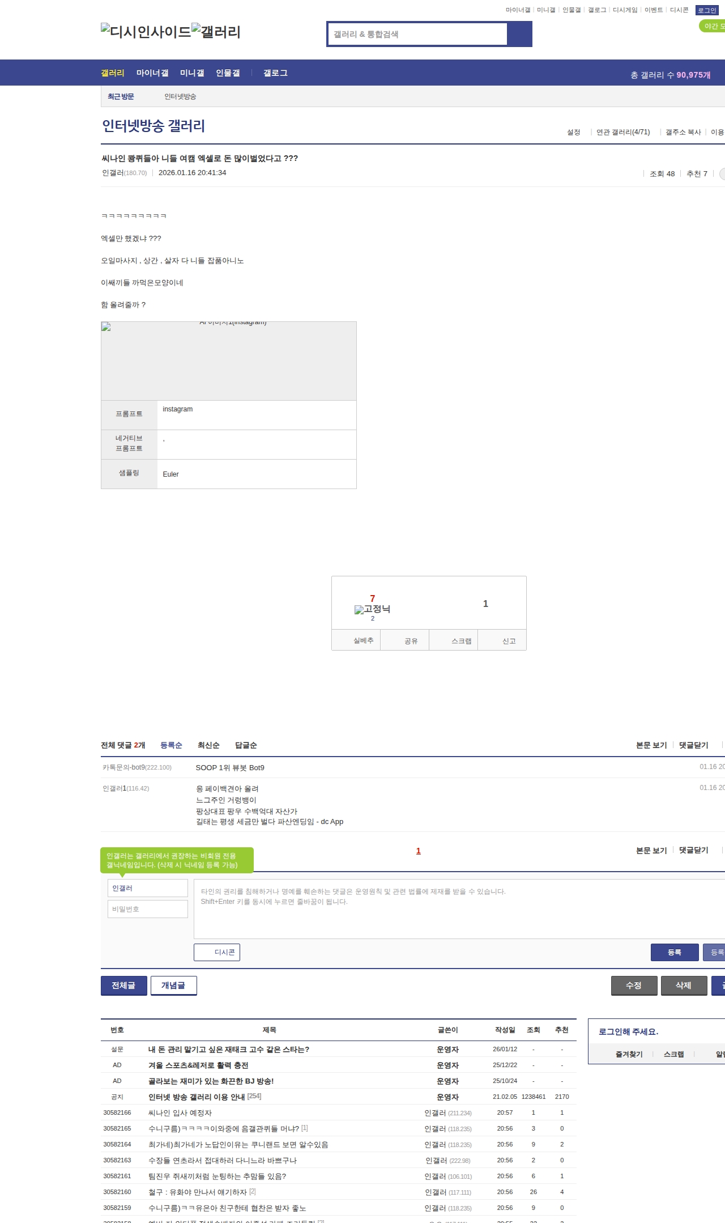Open post 내 돈 관리 맡기고 싶은 재테크 고수
This screenshot has height=1223, width=725.
pos(229,1050)
